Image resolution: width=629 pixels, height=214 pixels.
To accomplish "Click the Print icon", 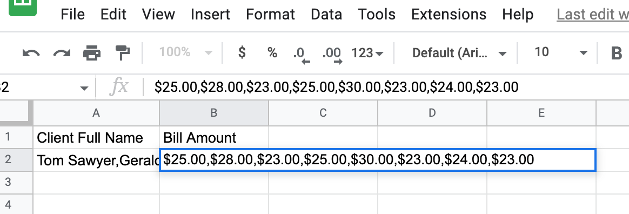I will click(92, 53).
